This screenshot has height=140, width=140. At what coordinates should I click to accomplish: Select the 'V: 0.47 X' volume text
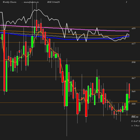pyautogui.click(x=136, y=121)
